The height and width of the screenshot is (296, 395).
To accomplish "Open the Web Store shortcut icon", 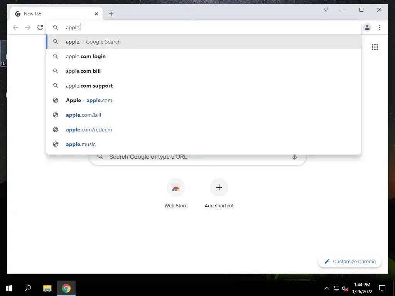I will 176,188.
